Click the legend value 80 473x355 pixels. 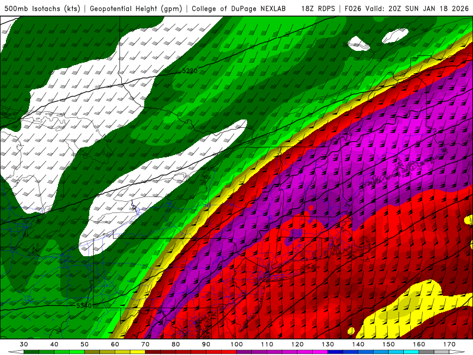pos(176,344)
